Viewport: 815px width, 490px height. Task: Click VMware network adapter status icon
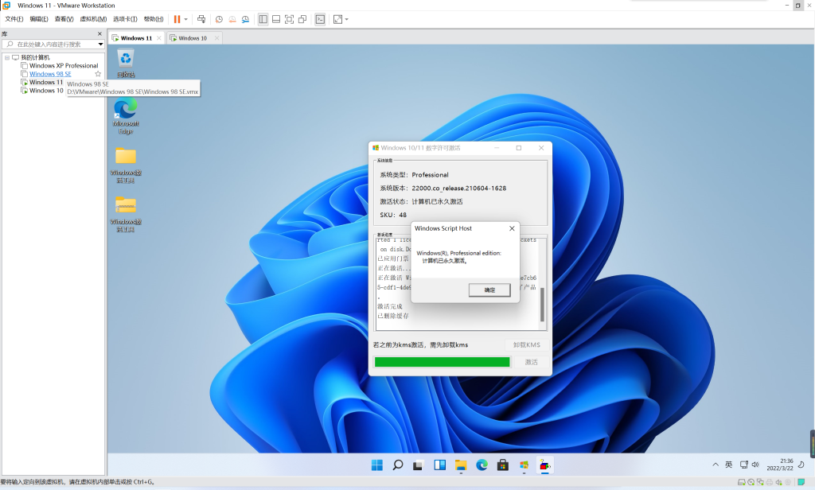tap(760, 482)
